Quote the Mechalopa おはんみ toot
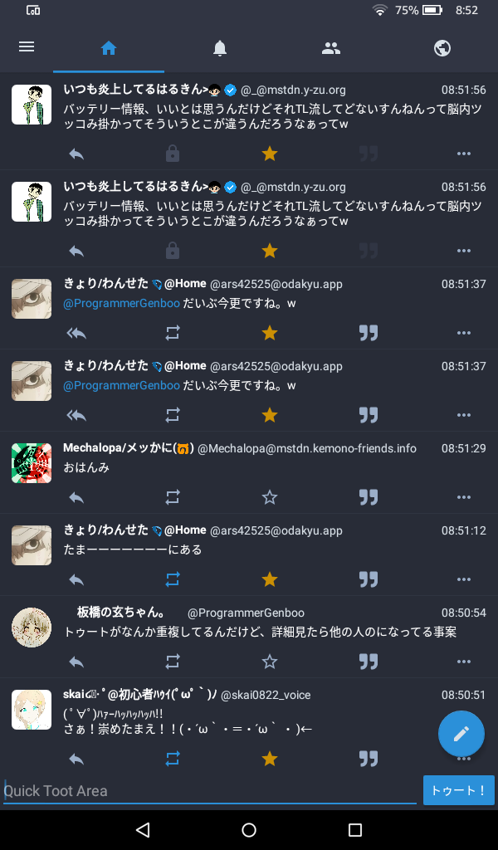The height and width of the screenshot is (850, 498). point(369,497)
